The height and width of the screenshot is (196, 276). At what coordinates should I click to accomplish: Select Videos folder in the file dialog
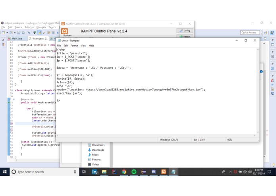coord(93,165)
